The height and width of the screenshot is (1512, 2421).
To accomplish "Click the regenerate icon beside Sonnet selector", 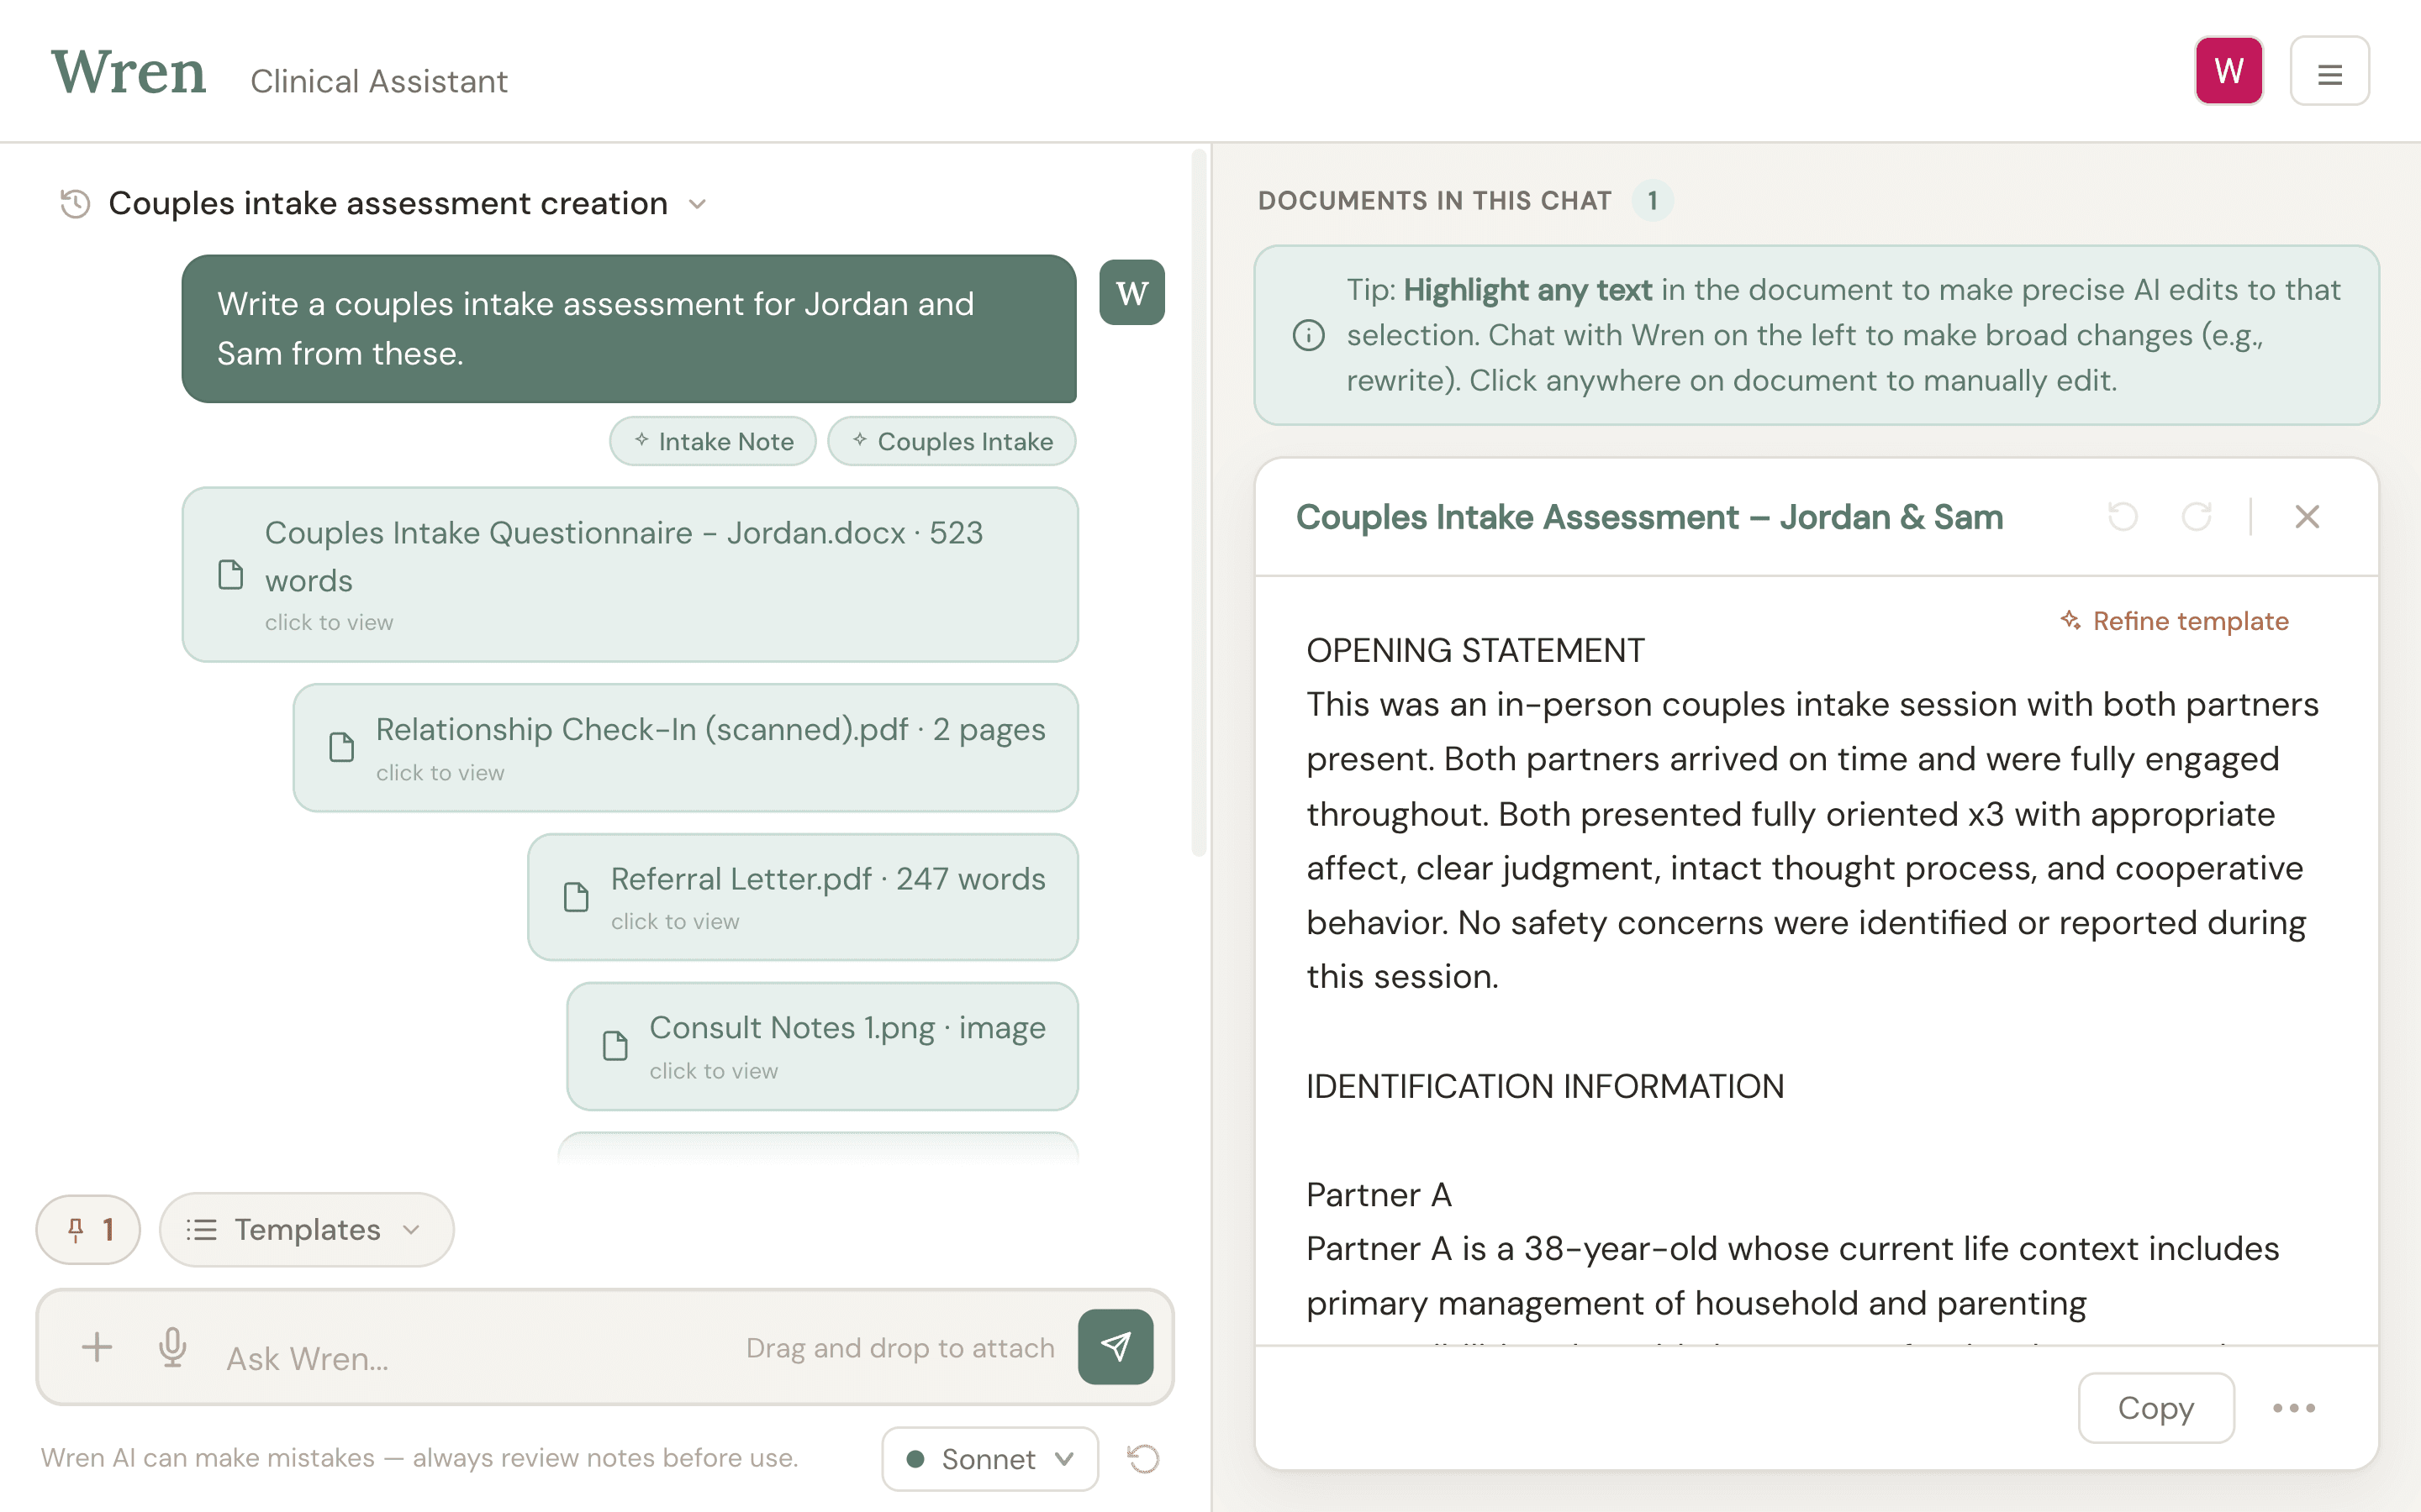I will click(x=1143, y=1459).
